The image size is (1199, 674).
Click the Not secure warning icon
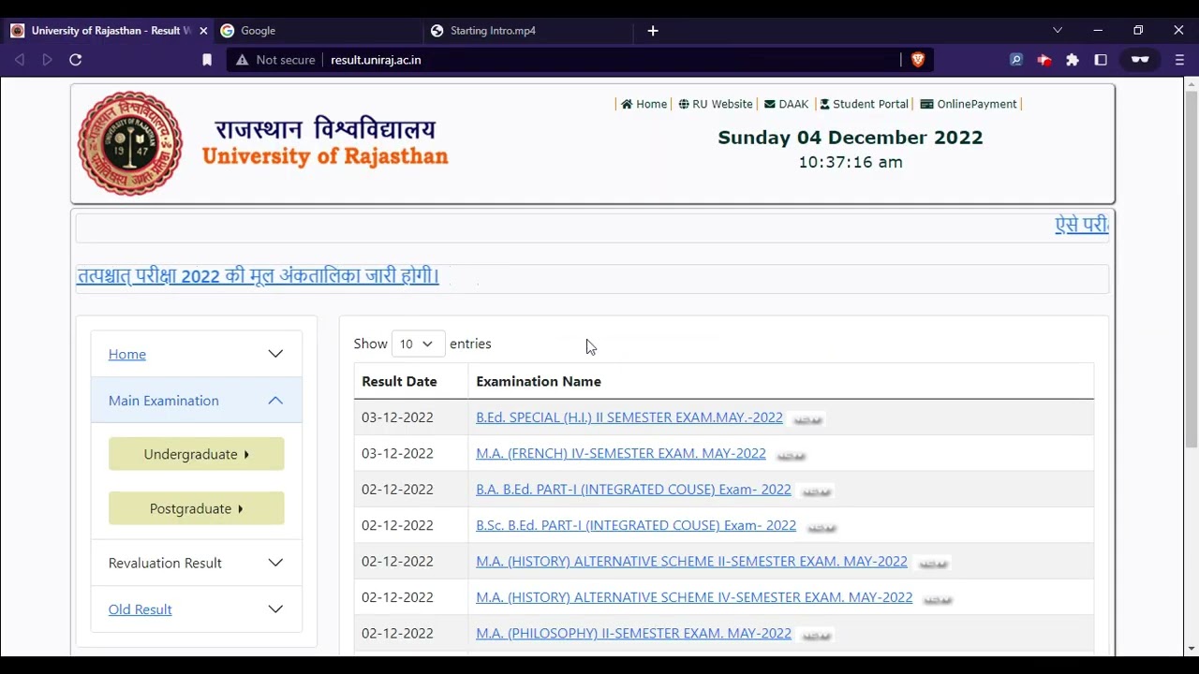click(242, 60)
